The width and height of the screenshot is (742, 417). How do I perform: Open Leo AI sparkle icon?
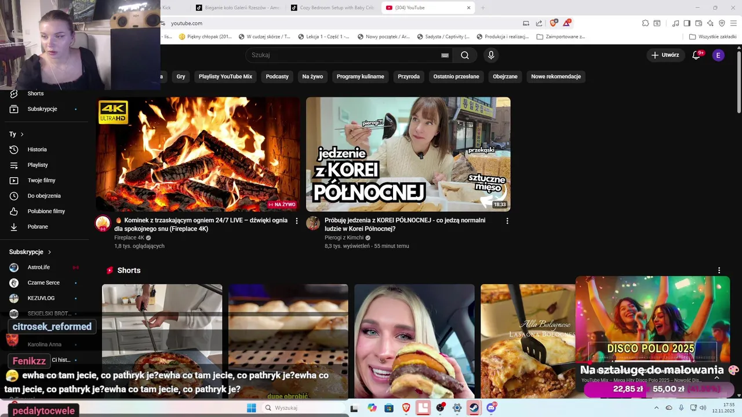[710, 23]
